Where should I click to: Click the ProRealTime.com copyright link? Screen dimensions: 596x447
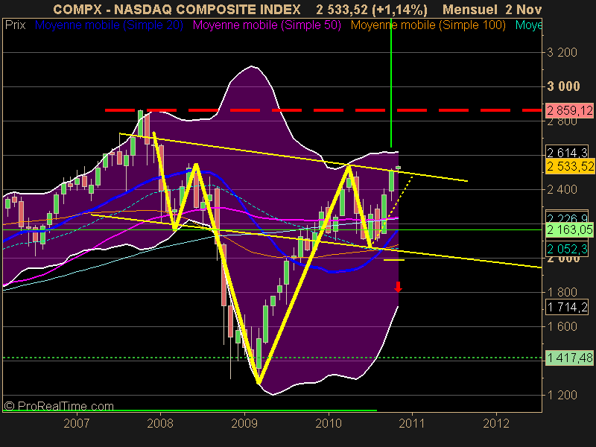pos(59,406)
